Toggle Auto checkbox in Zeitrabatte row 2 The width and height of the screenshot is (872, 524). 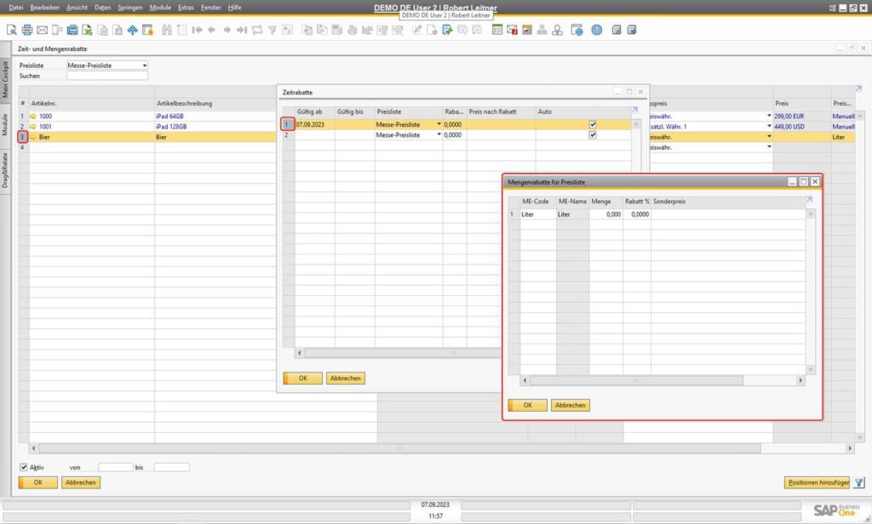(x=593, y=135)
